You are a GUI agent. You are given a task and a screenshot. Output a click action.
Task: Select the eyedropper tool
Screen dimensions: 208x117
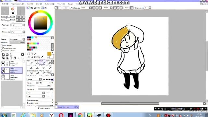(42, 57)
